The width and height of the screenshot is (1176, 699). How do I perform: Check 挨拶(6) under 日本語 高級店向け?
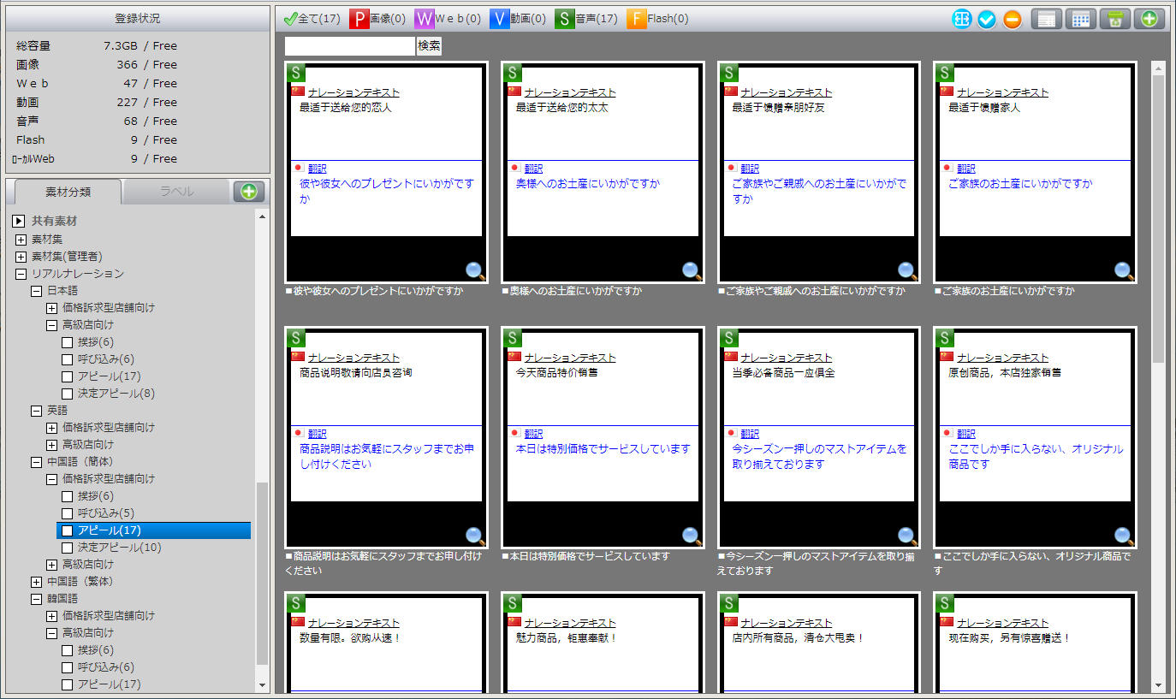point(68,342)
